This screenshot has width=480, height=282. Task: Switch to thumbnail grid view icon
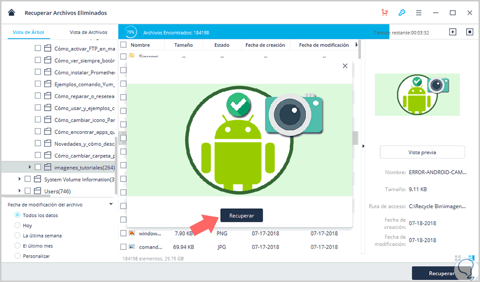(458, 258)
